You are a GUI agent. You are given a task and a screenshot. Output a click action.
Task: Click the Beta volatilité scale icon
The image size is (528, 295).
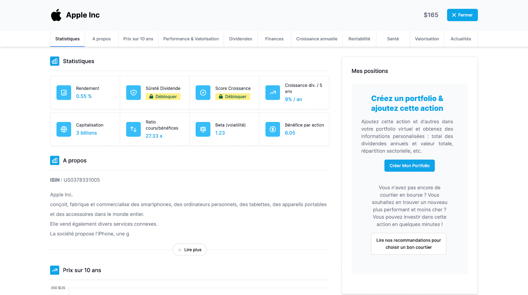coord(203,129)
